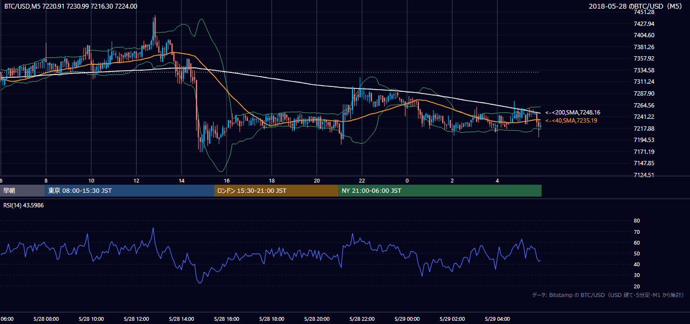Click price axis label 7264.56
Image resolution: width=690 pixels, height=324 pixels.
[x=644, y=105]
